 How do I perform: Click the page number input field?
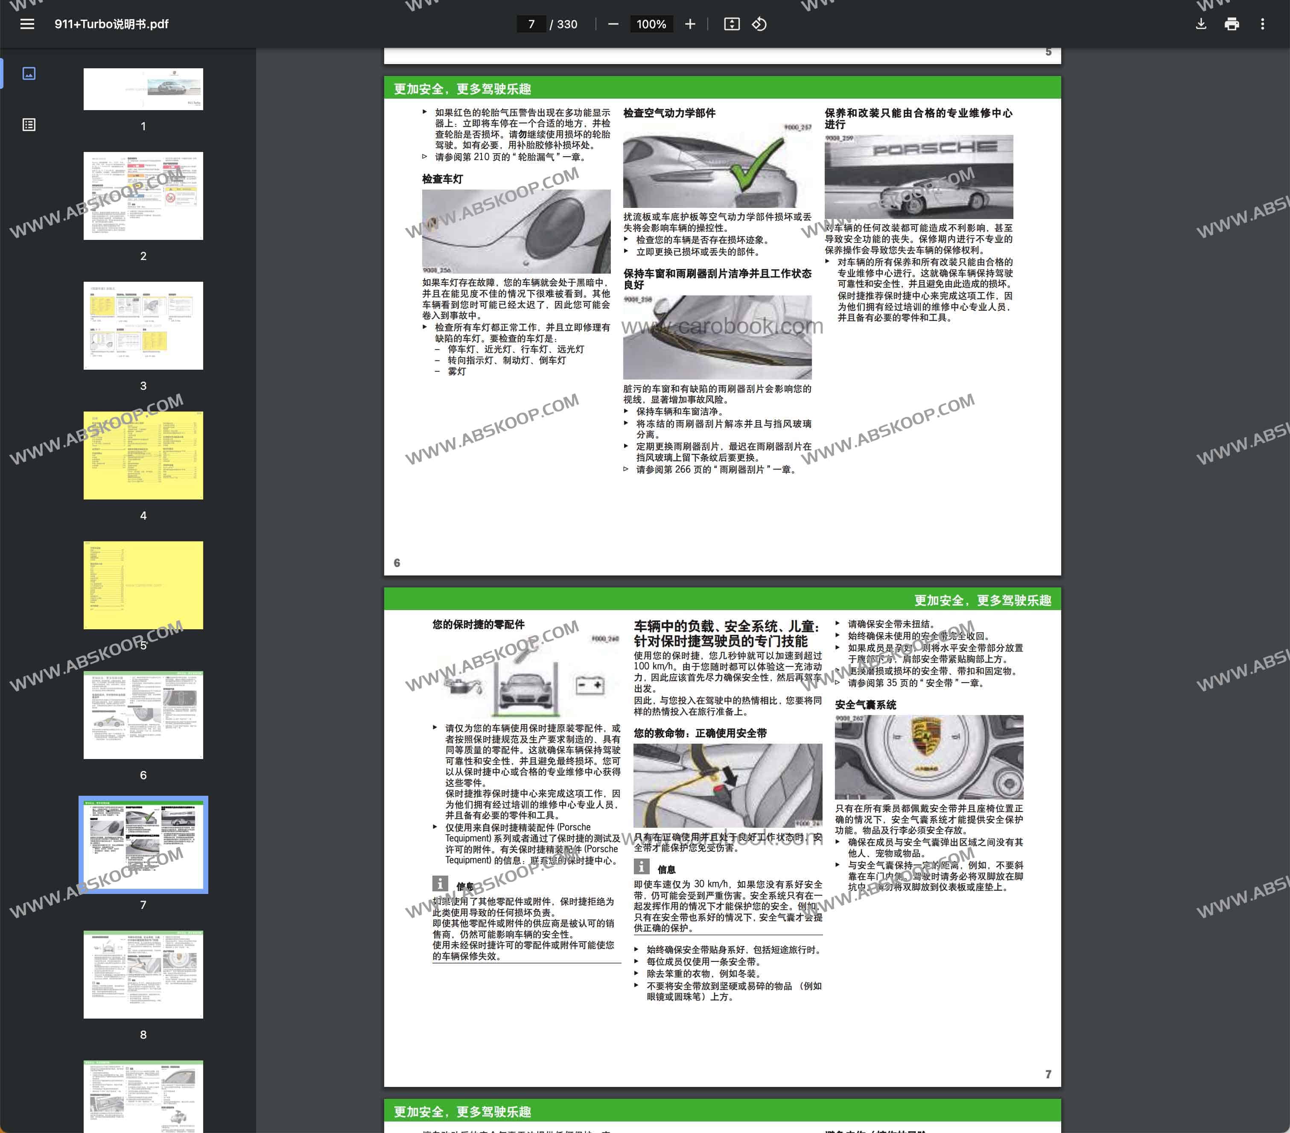[531, 24]
